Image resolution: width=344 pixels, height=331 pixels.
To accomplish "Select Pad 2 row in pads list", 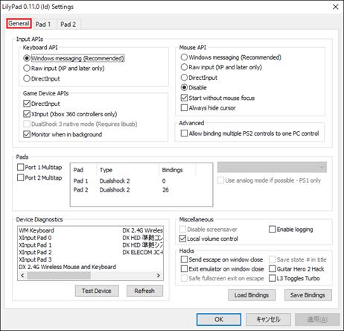I will point(141,190).
